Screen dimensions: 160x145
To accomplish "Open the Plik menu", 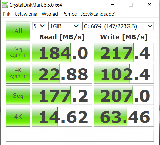I will click(x=7, y=14).
